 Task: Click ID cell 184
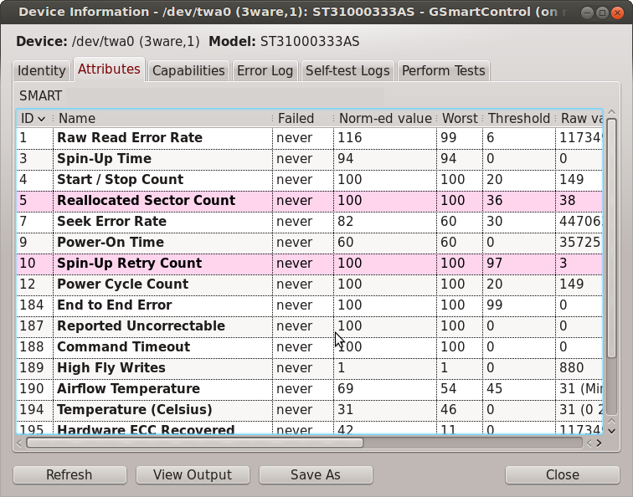coord(32,305)
